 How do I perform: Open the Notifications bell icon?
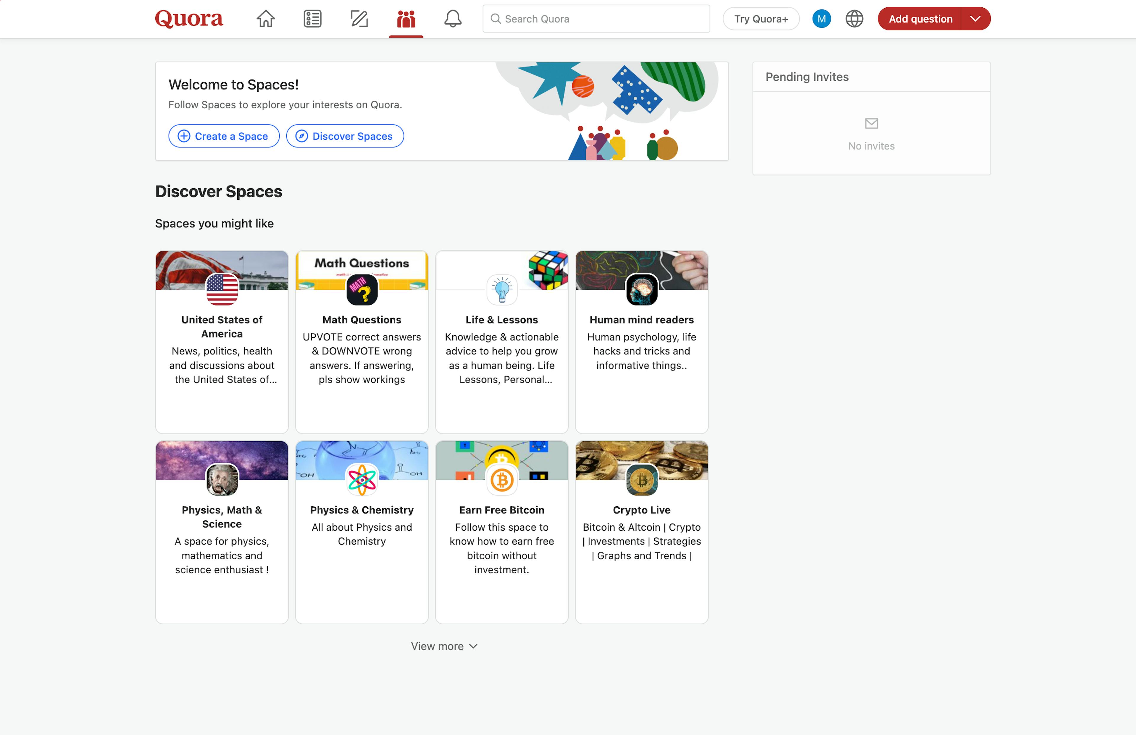point(453,19)
